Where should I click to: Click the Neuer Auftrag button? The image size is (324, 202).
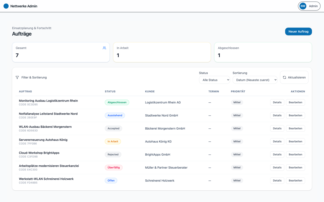298,32
